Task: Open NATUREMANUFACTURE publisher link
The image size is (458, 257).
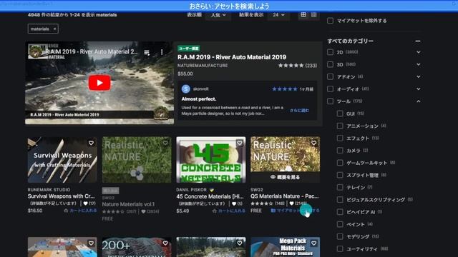Action: tap(203, 66)
